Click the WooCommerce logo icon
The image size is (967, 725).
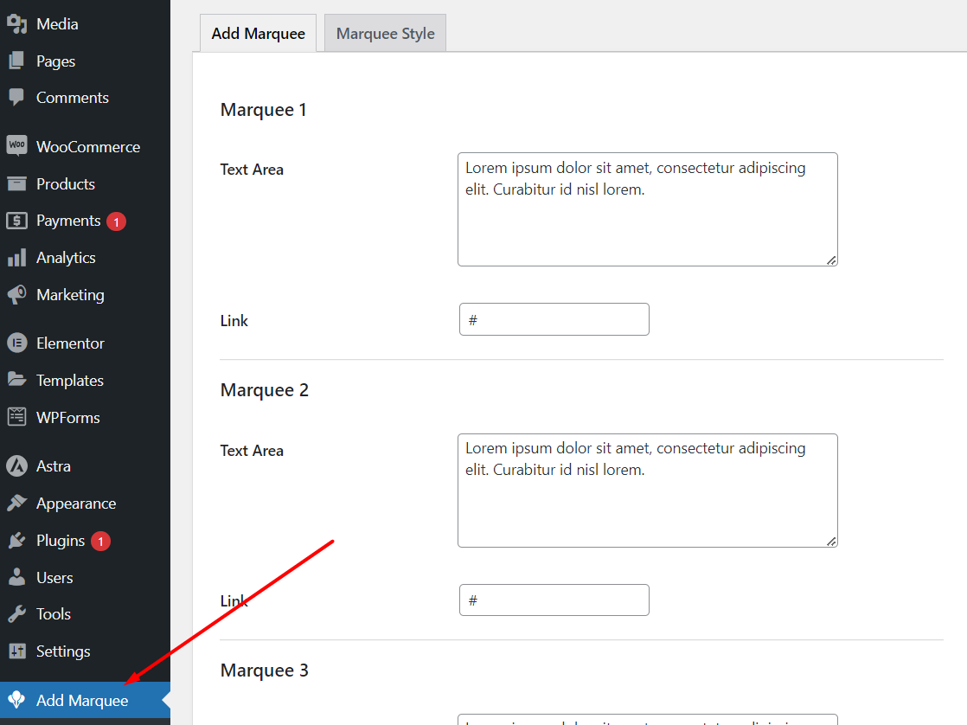[x=16, y=146]
